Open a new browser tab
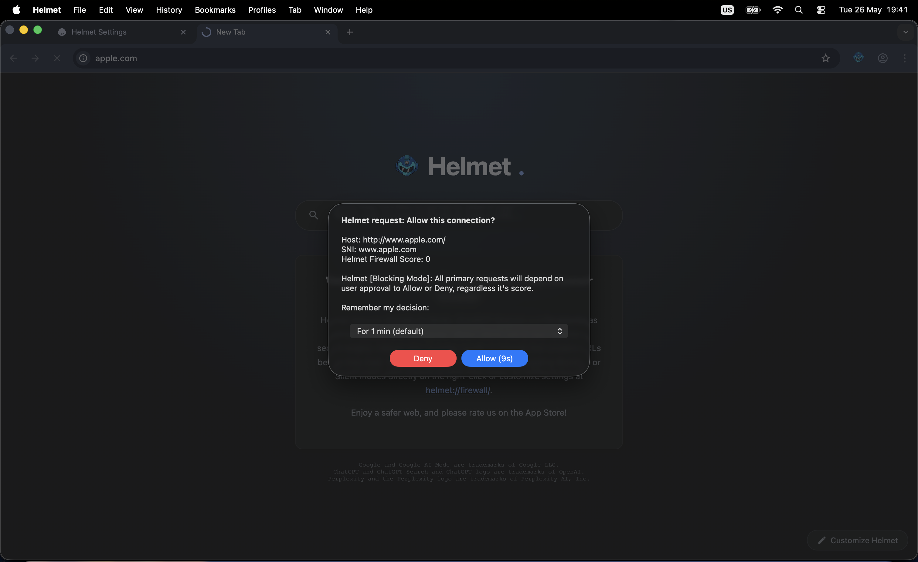The image size is (918, 562). [349, 32]
